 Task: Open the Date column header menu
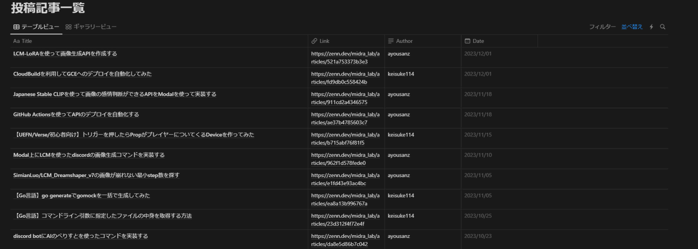[499, 41]
